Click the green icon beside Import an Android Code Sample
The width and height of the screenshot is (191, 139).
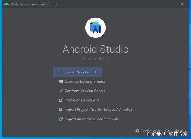[x=61, y=119]
